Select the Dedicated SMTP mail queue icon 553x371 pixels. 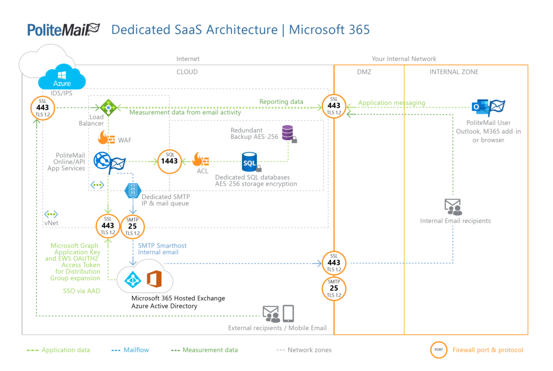pos(133,191)
